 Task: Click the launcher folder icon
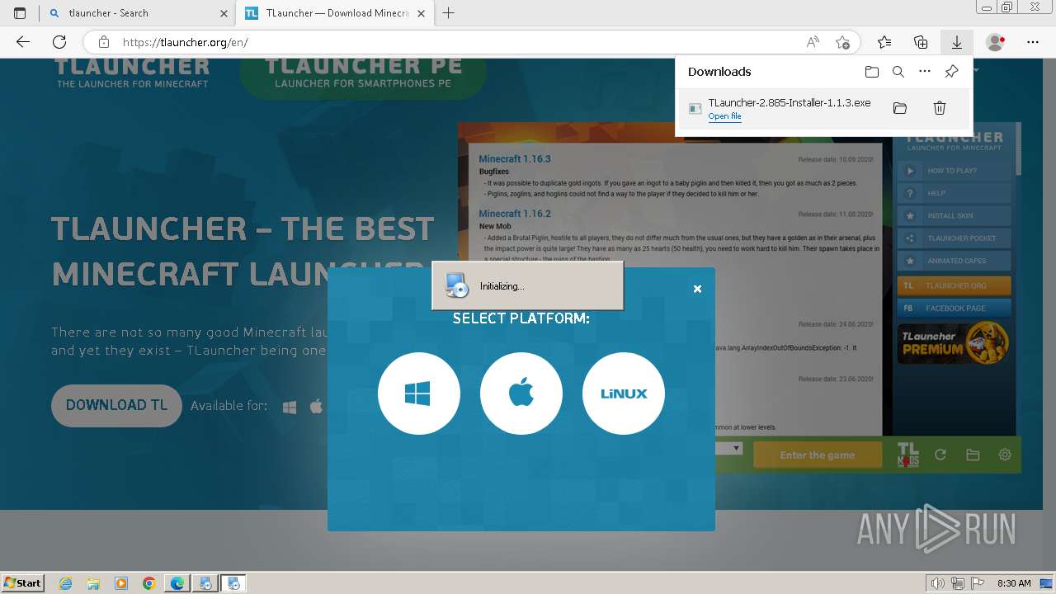(x=973, y=455)
